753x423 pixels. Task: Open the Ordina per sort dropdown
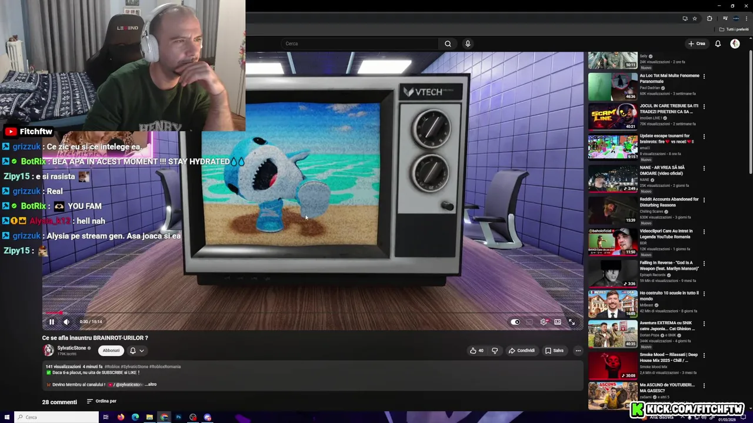[102, 401]
